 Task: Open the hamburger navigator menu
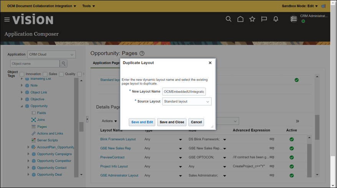(7, 20)
